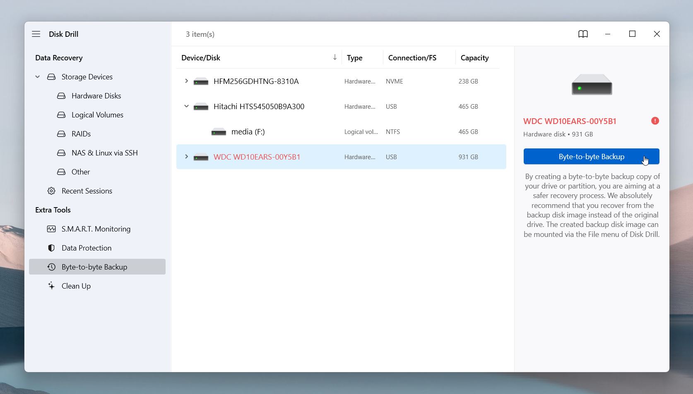693x394 pixels.
Task: Expand the HFM256GDHTNG-8310A disk row
Action: [x=186, y=81]
